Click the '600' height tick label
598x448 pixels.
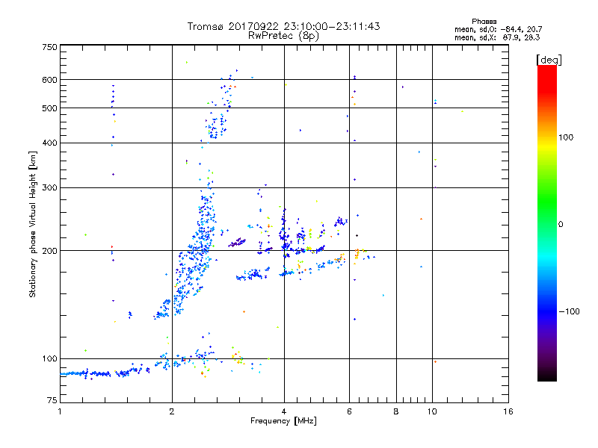pos(49,80)
